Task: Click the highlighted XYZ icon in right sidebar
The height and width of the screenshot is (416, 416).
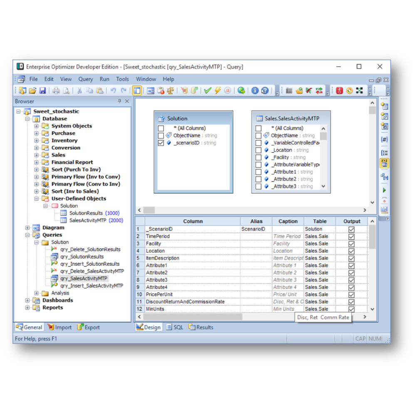Action: [384, 163]
